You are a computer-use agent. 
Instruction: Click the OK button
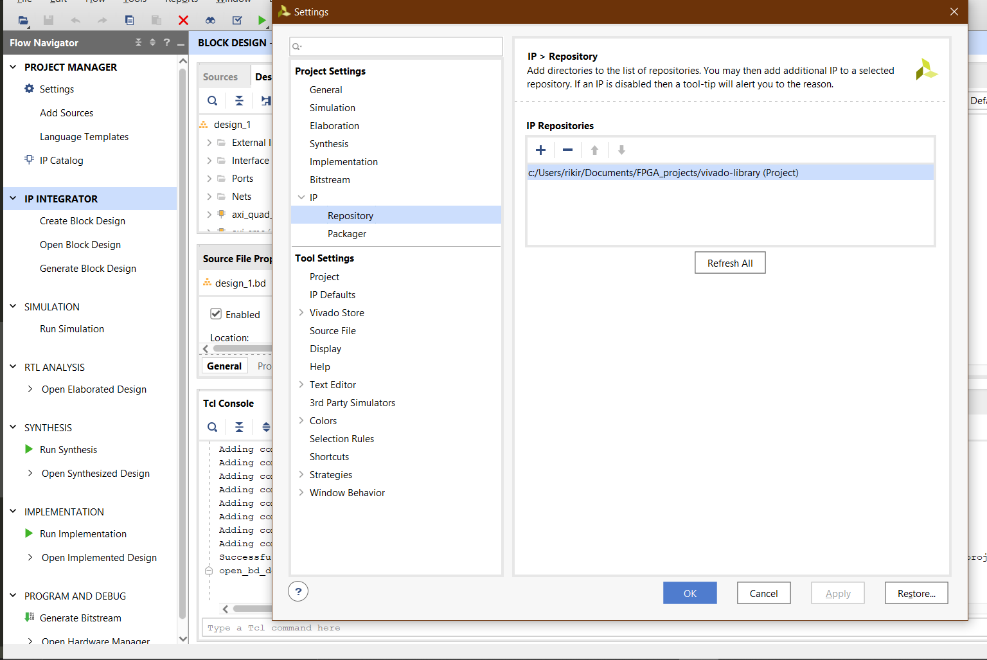690,593
